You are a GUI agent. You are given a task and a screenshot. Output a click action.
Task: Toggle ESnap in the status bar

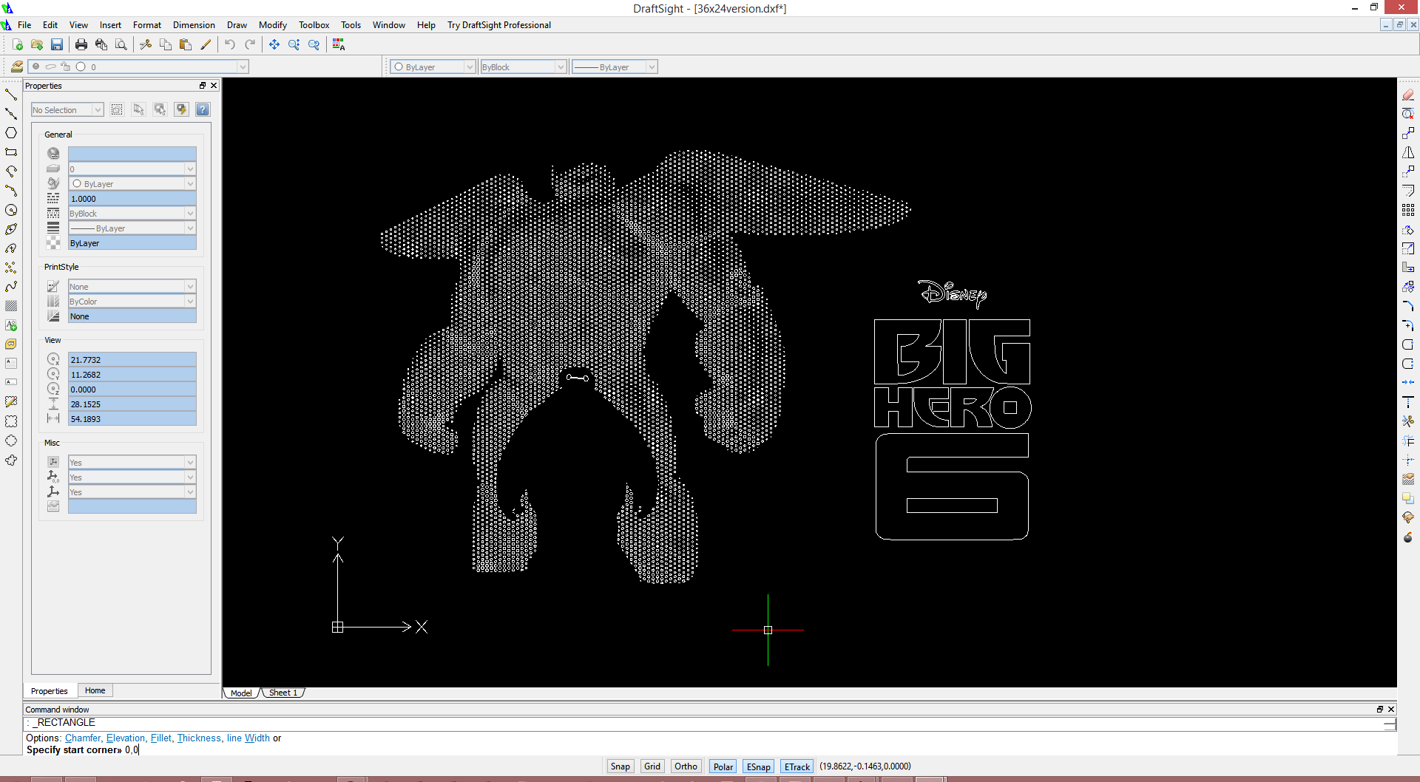coord(759,766)
